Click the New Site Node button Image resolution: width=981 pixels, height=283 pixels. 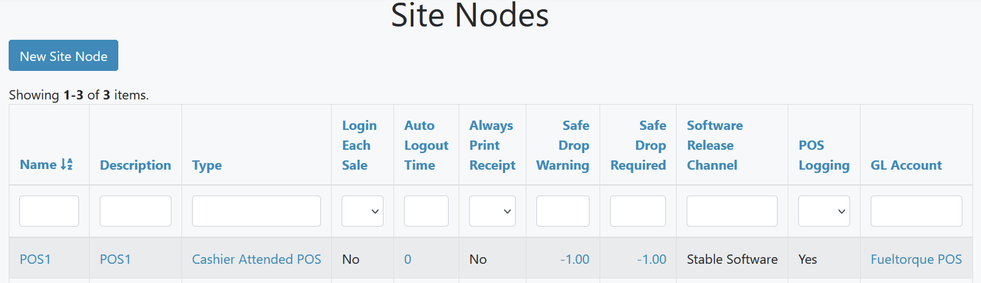63,56
